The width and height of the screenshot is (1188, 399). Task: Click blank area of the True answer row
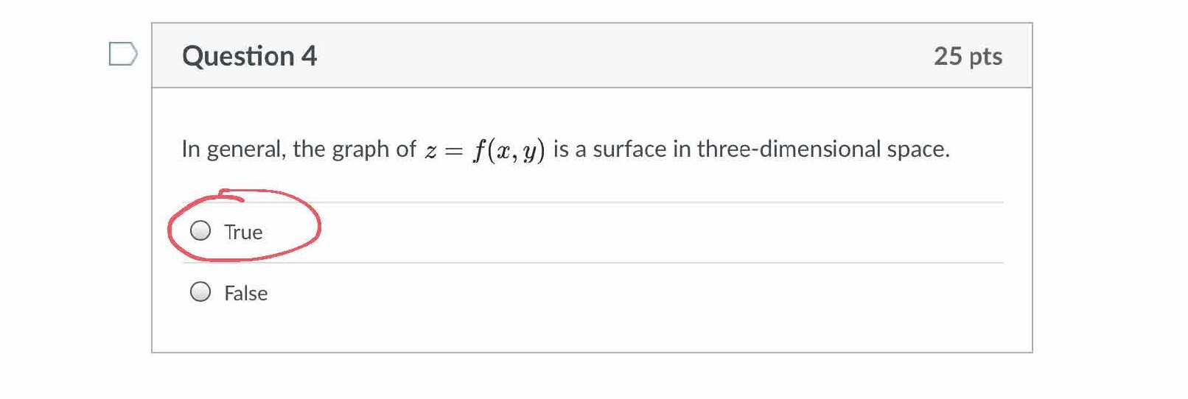(626, 233)
